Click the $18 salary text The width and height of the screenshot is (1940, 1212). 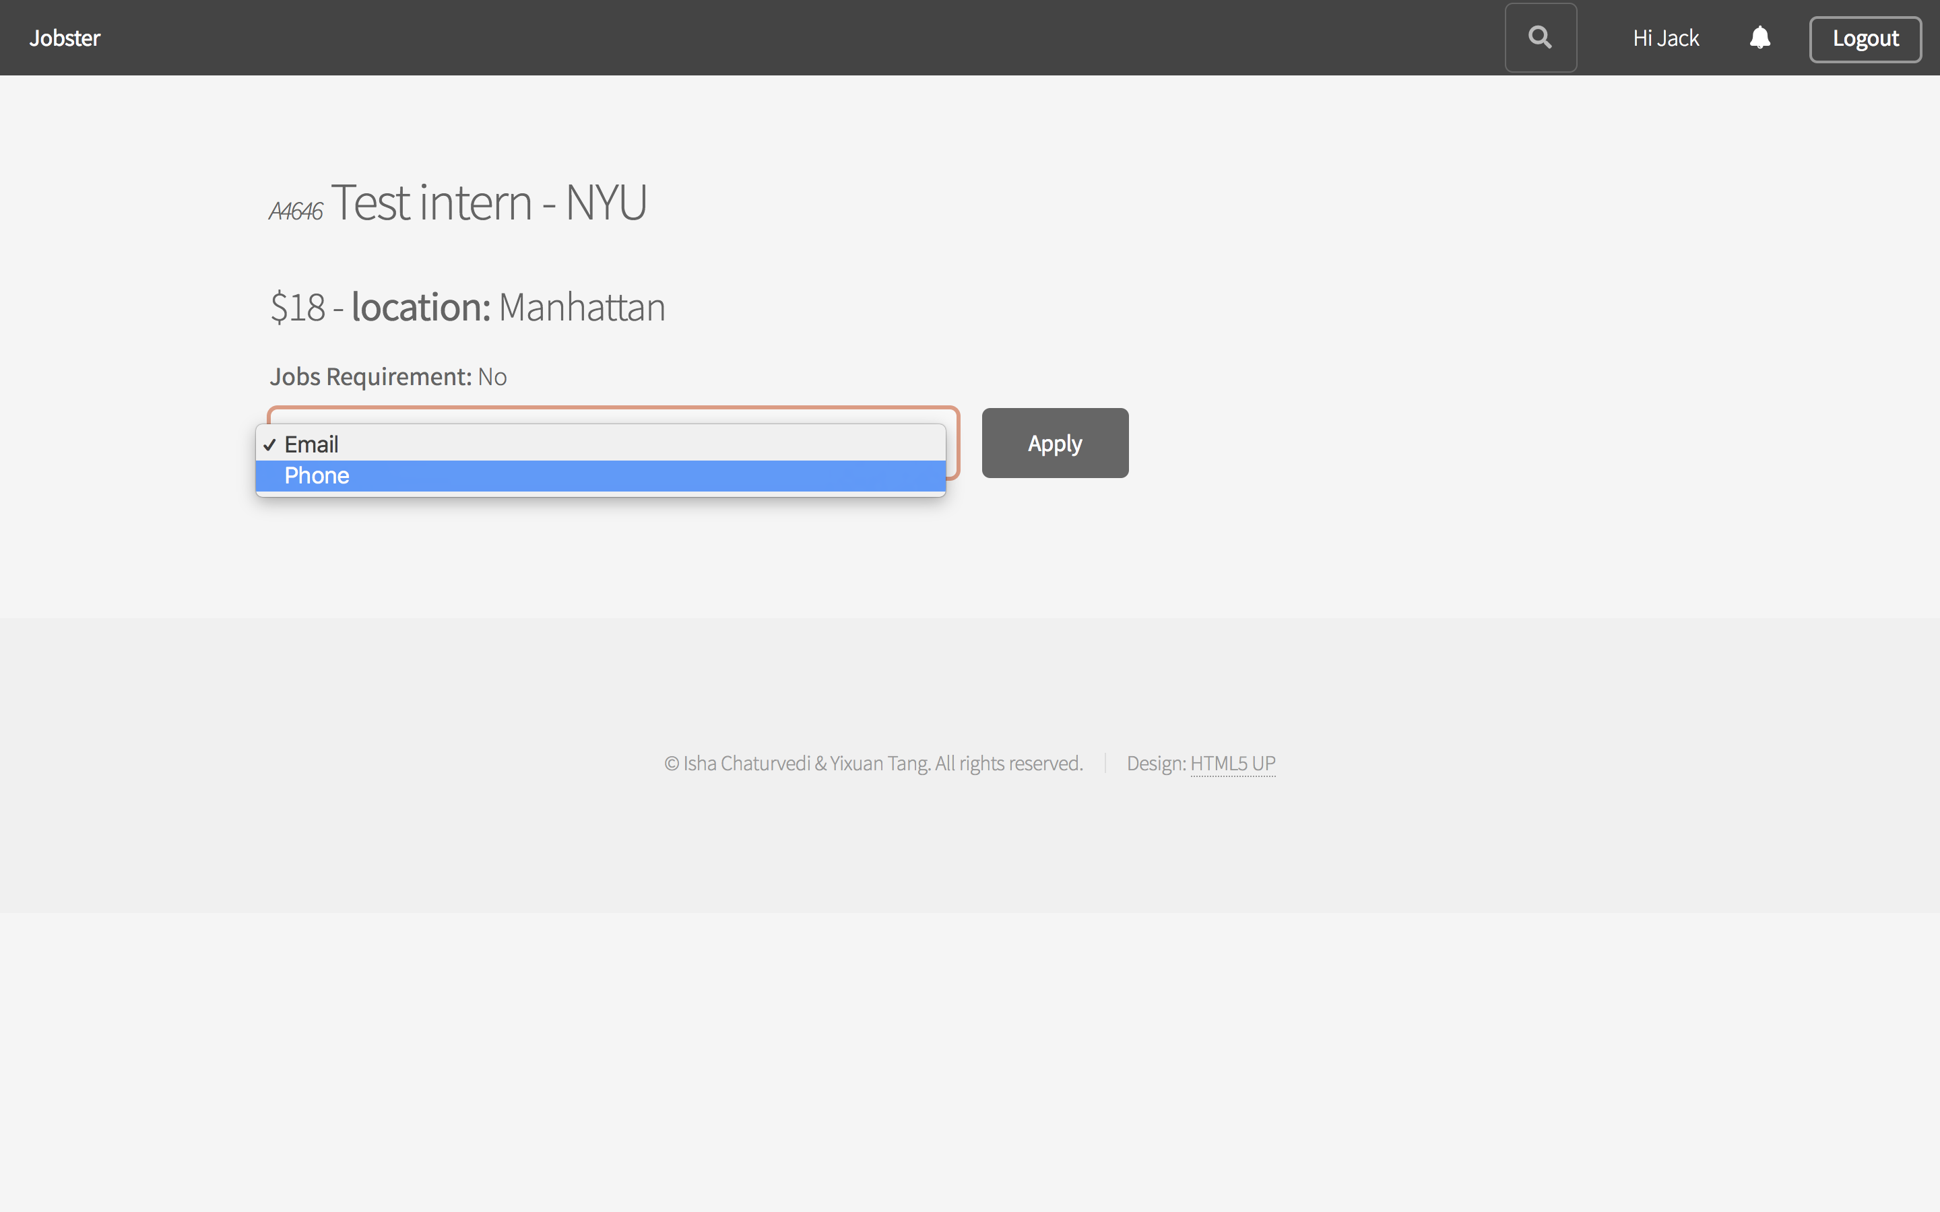298,308
